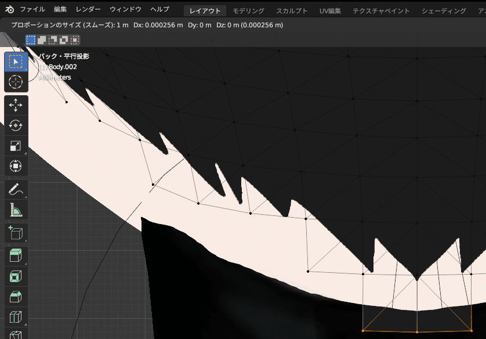Switch to the モデリング workspace tab
Screen dimensions: 486x339
[248, 11]
